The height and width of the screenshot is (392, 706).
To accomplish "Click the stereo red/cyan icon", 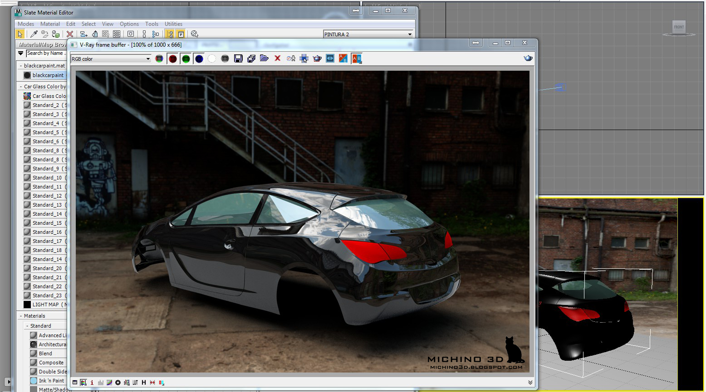I will tap(161, 382).
